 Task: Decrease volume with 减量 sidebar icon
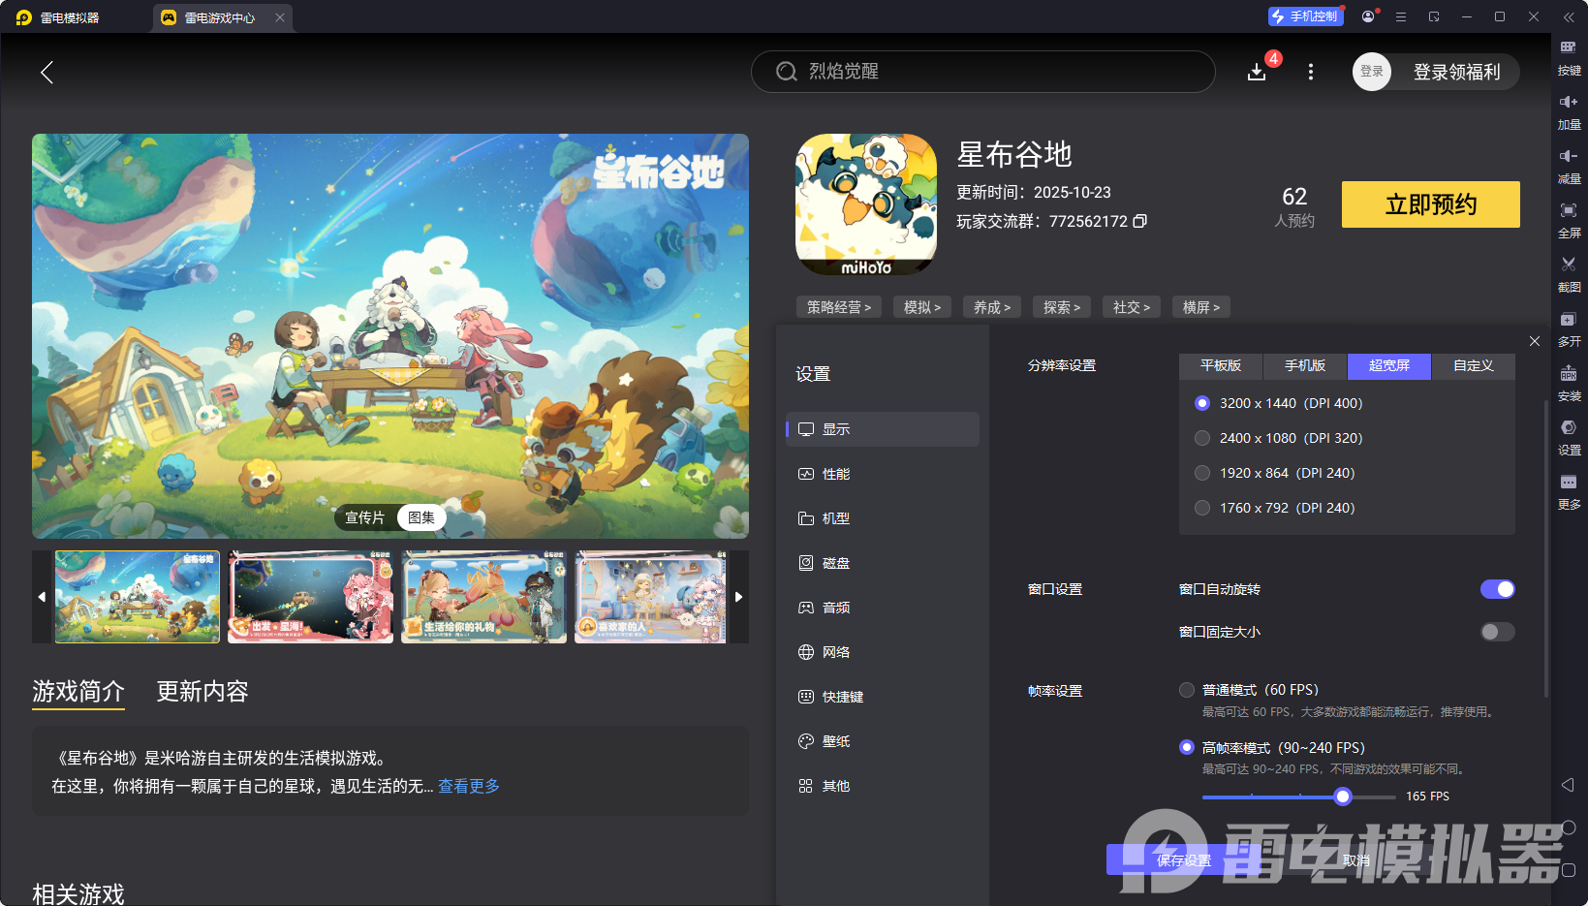coord(1569,166)
